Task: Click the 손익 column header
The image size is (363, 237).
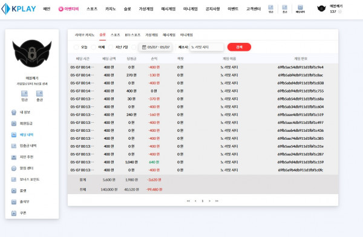Action: point(154,59)
